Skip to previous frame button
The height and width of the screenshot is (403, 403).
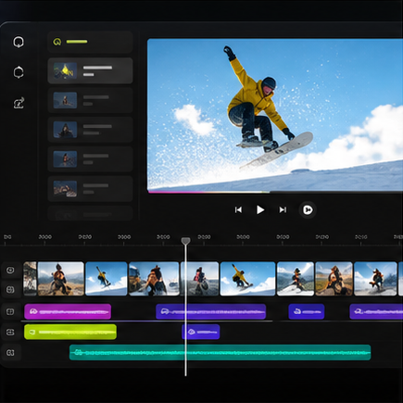(238, 210)
